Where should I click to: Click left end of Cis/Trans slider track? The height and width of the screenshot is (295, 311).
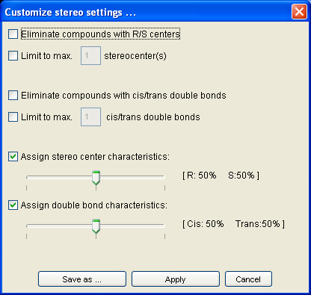coord(28,226)
